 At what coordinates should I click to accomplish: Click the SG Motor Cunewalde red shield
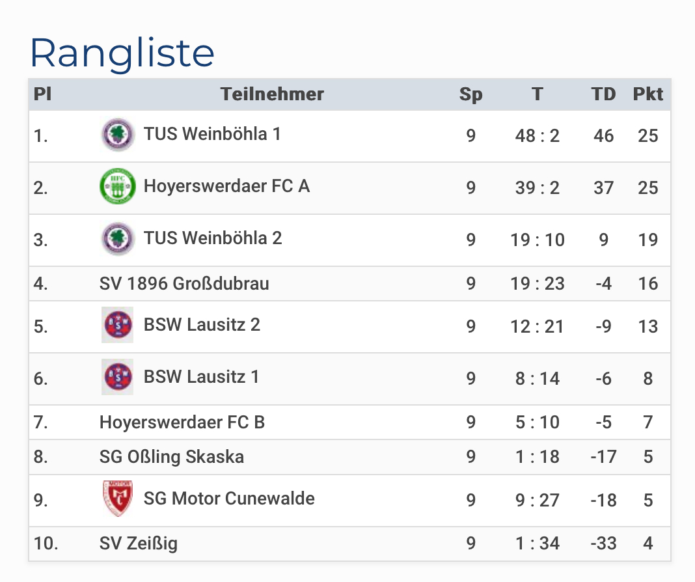point(117,499)
